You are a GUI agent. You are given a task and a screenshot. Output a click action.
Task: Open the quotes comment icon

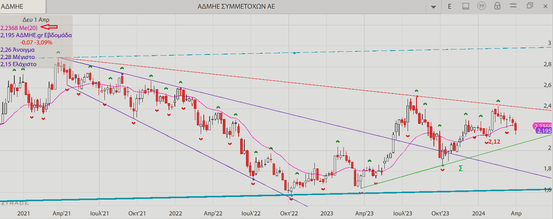[481, 6]
